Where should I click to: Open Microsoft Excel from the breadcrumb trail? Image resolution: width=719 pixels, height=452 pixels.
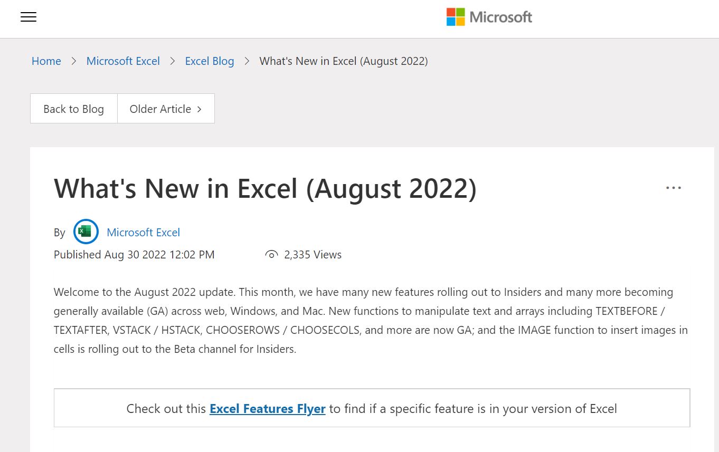click(122, 61)
